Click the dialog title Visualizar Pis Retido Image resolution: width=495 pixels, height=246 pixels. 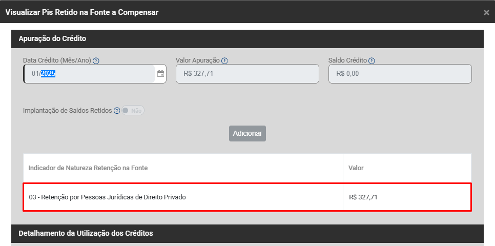(82, 12)
